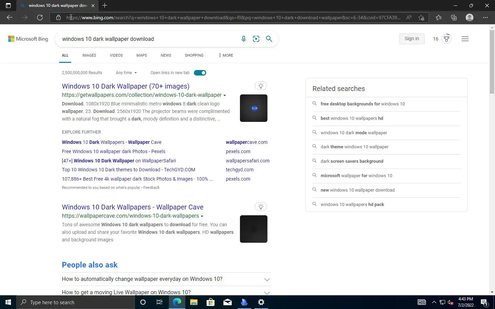The image size is (495, 309).
Task: Open the Any time filter dropdown
Action: [126, 73]
